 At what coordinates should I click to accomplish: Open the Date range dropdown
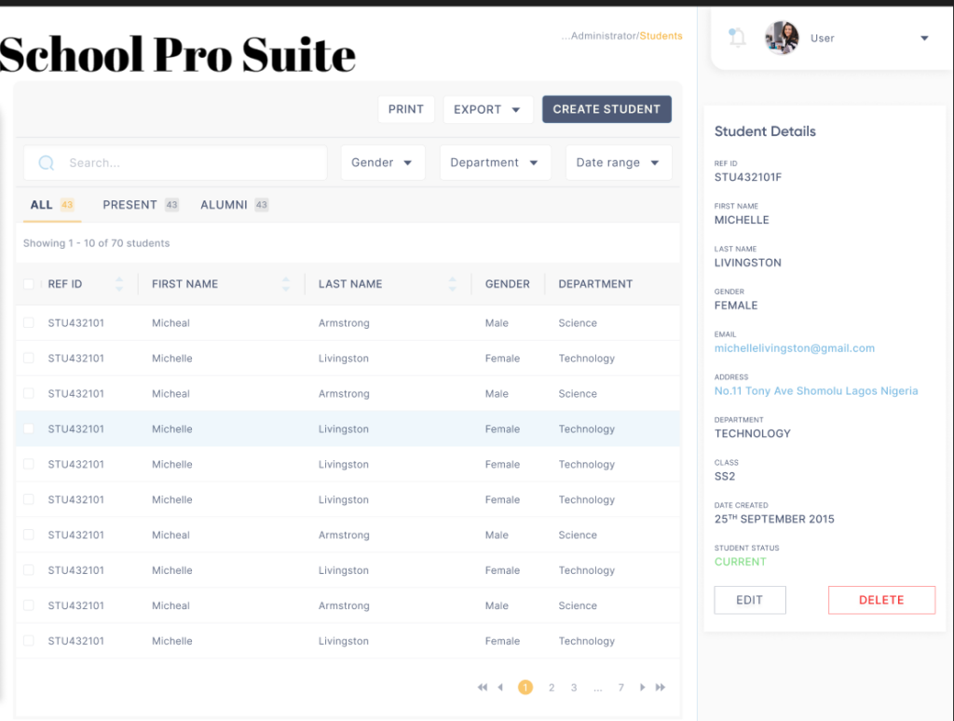pos(619,162)
